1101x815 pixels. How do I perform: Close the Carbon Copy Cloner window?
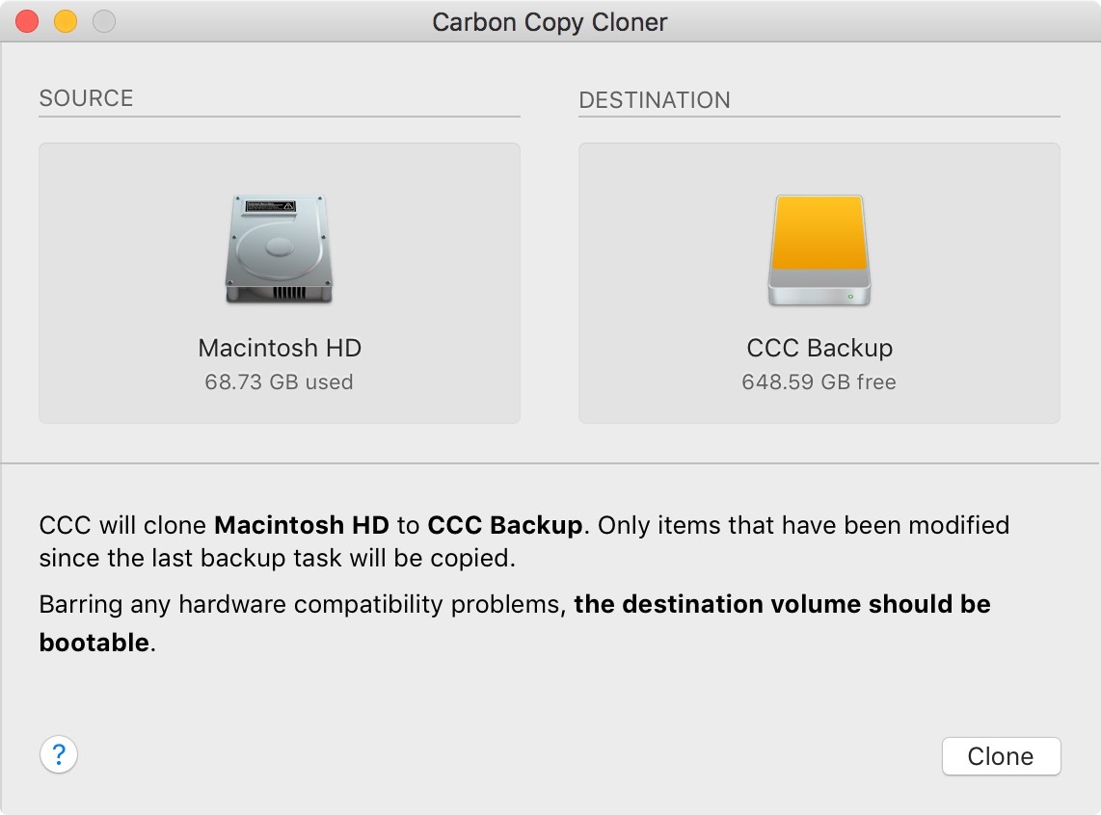tap(27, 21)
